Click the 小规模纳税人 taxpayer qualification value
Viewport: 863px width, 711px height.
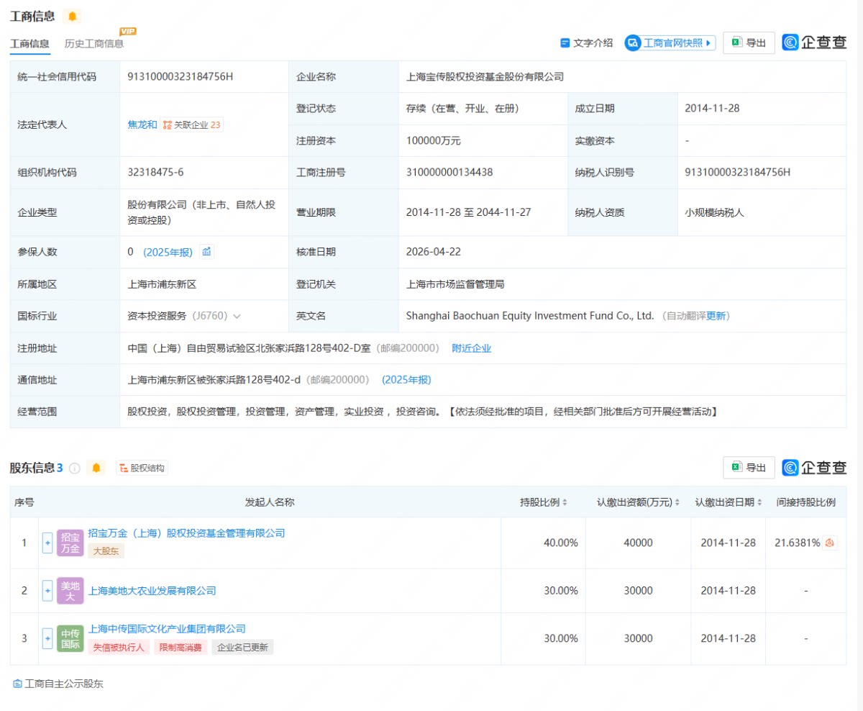point(715,212)
